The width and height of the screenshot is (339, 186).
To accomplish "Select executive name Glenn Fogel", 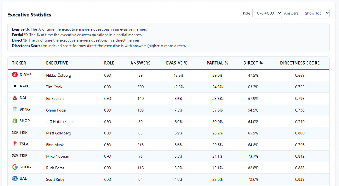I will point(56,110).
